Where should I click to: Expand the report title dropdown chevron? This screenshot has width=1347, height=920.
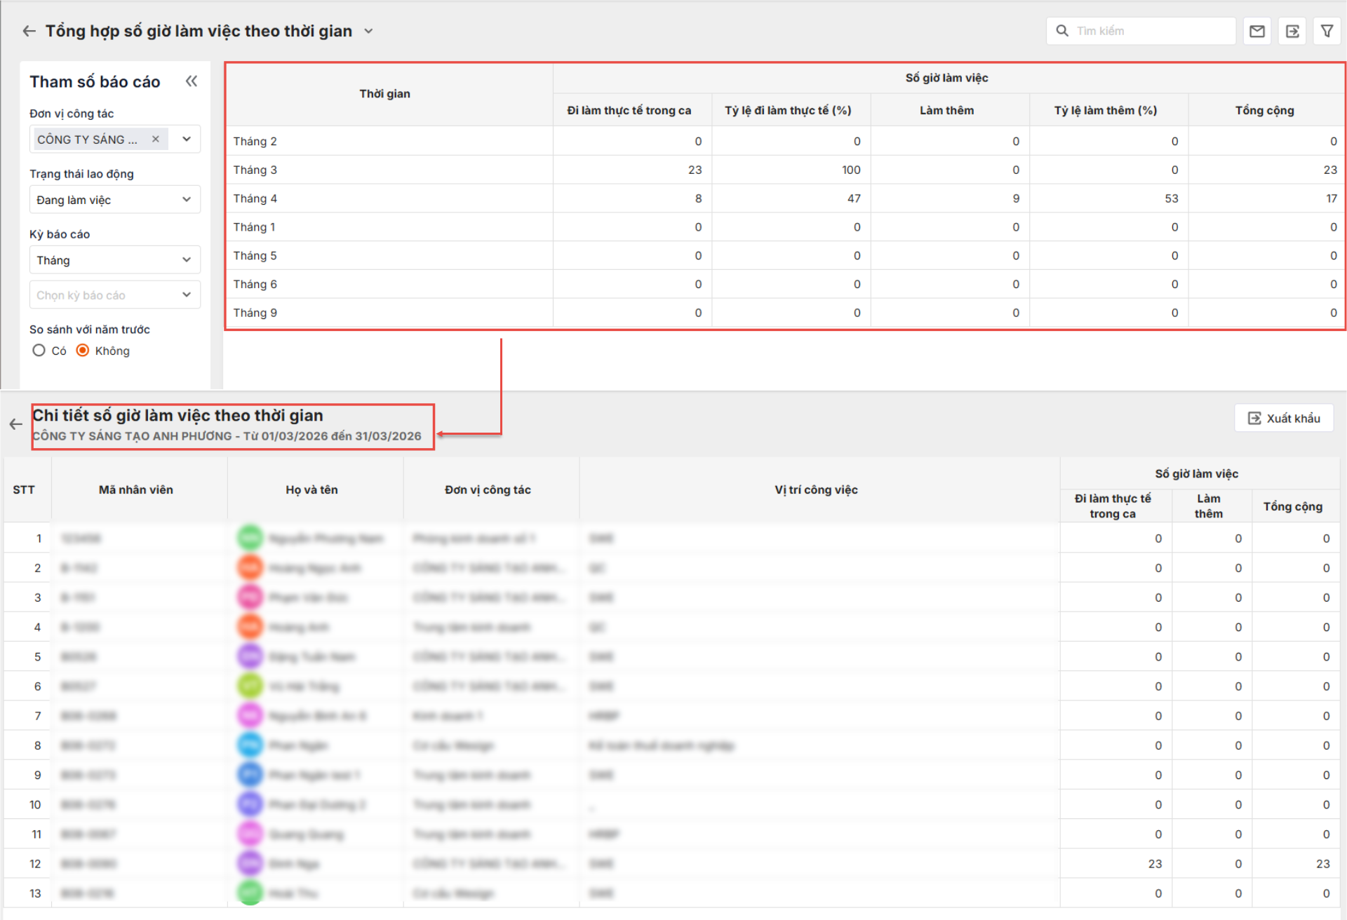[368, 32]
